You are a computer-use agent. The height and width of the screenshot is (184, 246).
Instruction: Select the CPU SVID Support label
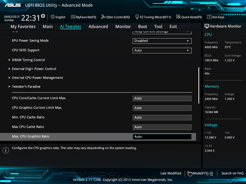pos(26,50)
